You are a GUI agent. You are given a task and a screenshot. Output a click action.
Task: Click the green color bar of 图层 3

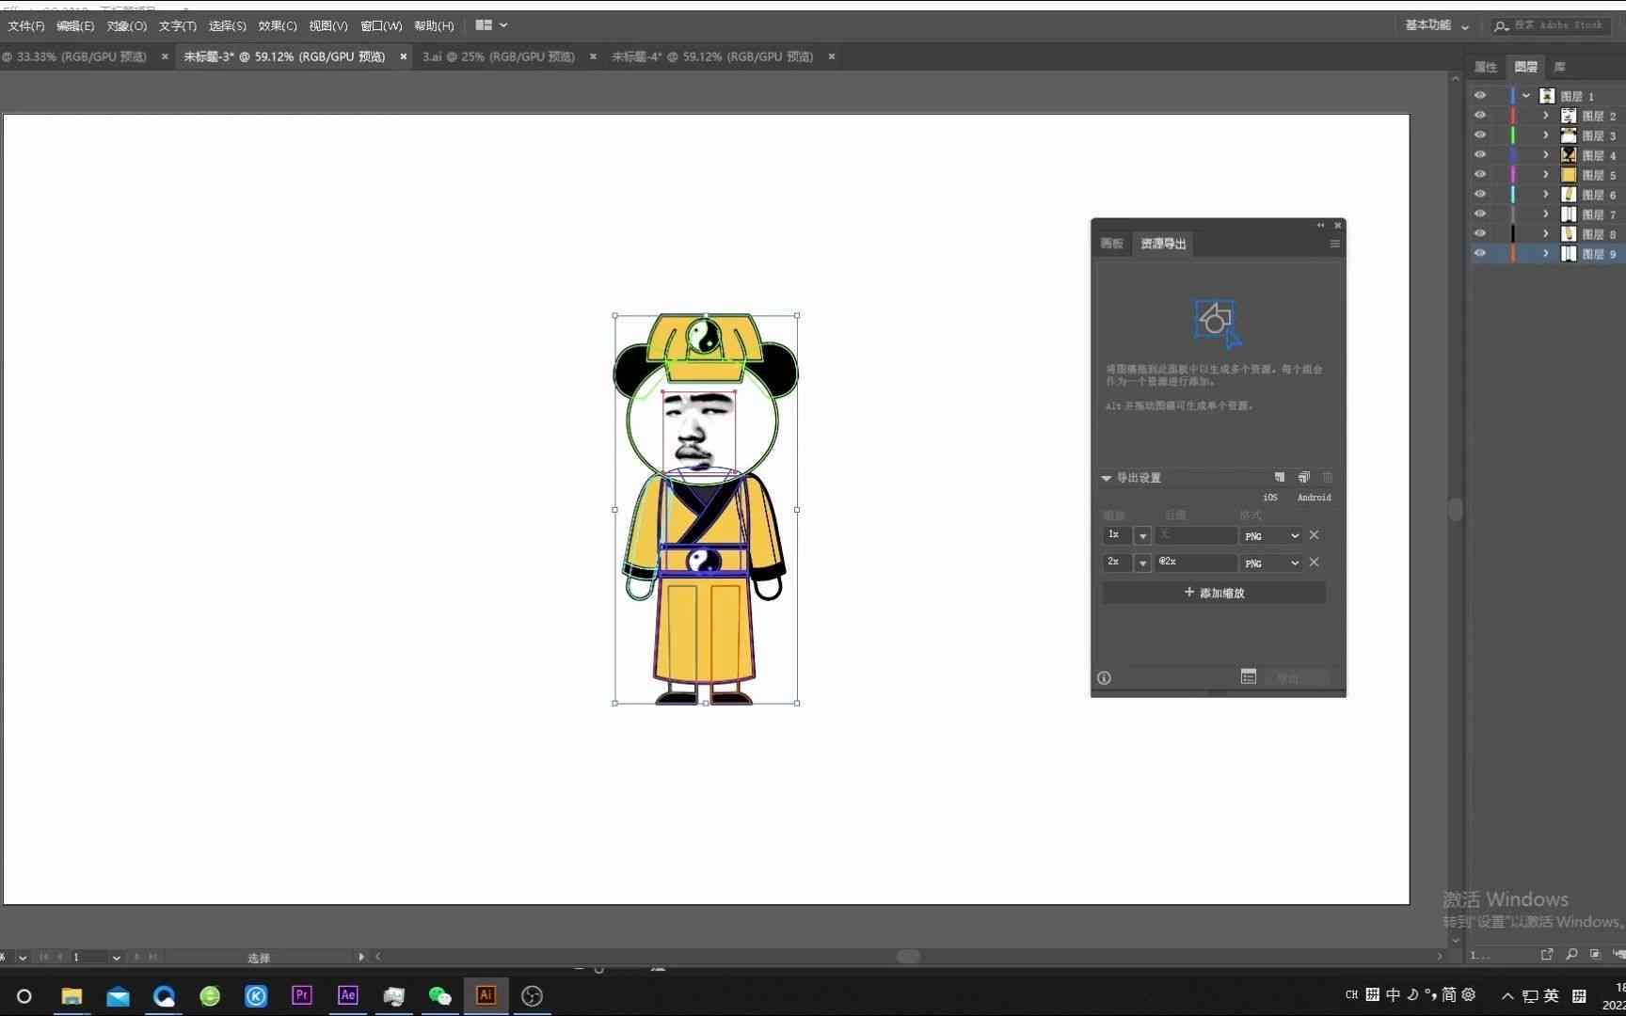click(x=1513, y=135)
